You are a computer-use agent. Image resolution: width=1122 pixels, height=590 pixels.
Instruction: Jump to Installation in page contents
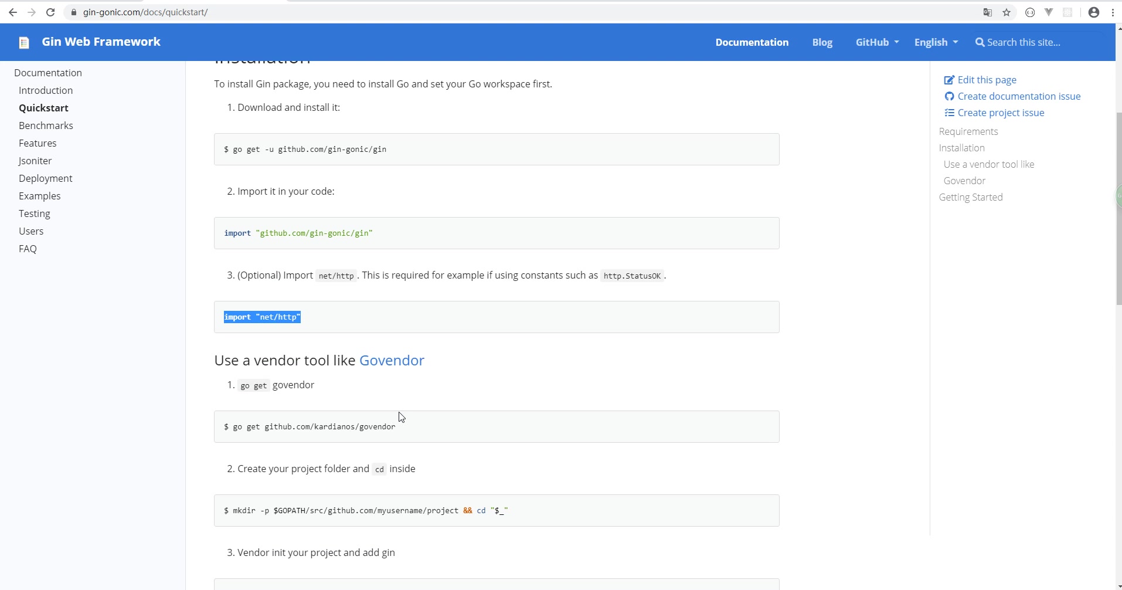coord(961,148)
